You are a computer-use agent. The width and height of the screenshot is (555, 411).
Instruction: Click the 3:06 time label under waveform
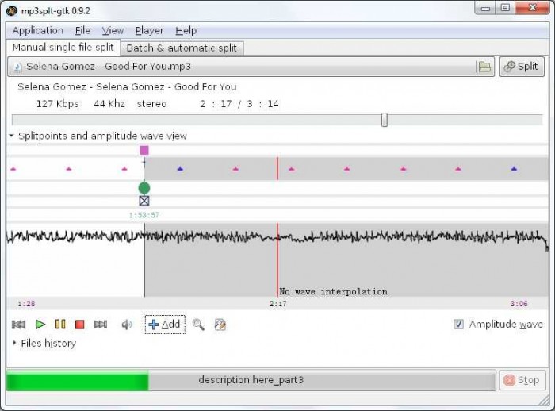[x=519, y=304]
